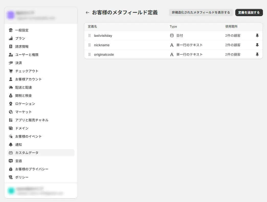Image resolution: width=267 pixels, height=202 pixels.
Task: Select ドメイン label in sidebar
Action: pos(22,128)
